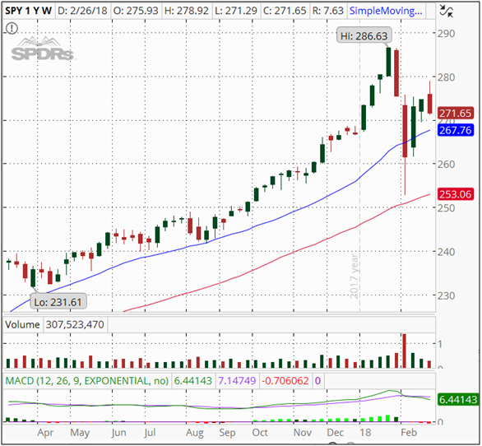
Task: Click the Oct label on time axis
Action: click(x=260, y=433)
